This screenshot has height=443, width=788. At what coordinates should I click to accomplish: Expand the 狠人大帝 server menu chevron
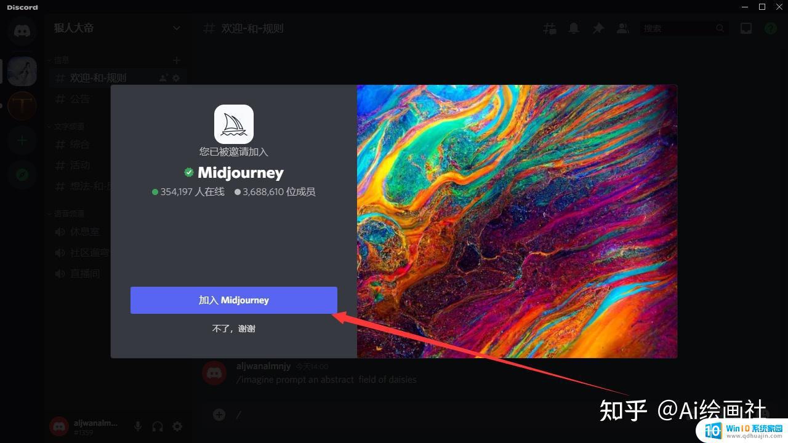(177, 28)
